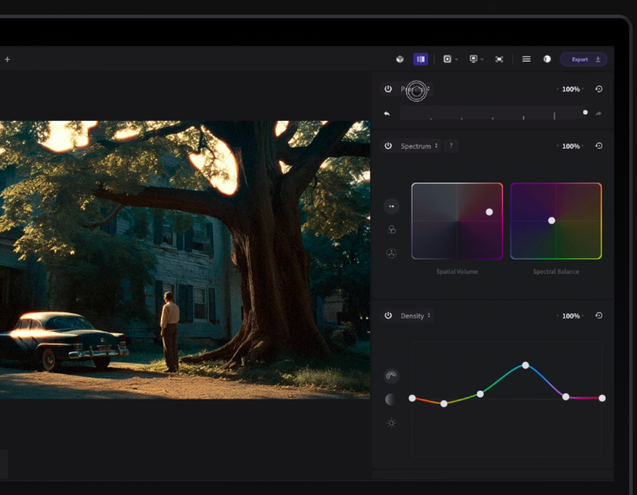Click inside the Spatial Volume color pad

point(457,221)
